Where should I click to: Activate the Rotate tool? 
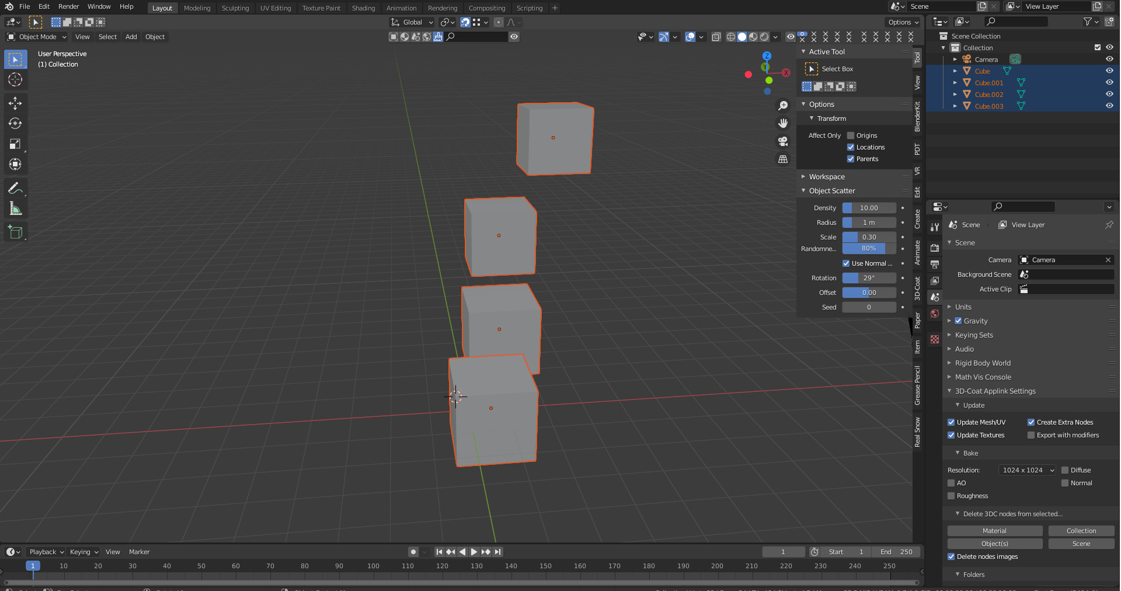tap(15, 124)
